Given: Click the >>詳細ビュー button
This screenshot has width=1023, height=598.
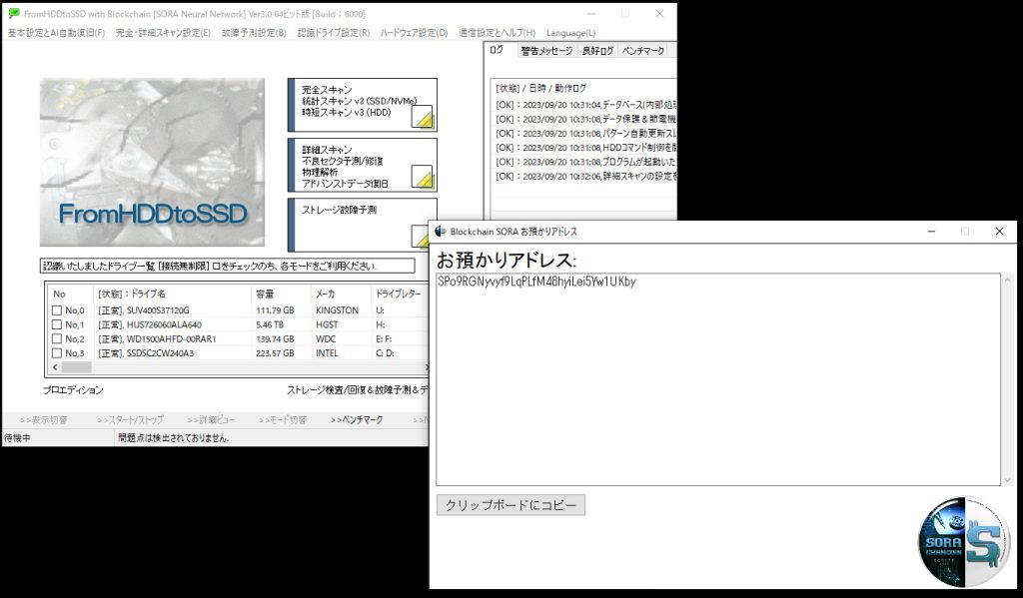Looking at the screenshot, I should [x=211, y=420].
